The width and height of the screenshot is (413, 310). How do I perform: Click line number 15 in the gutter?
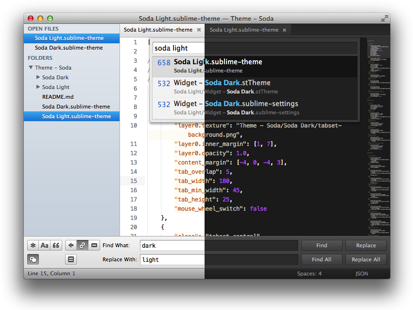coord(134,181)
